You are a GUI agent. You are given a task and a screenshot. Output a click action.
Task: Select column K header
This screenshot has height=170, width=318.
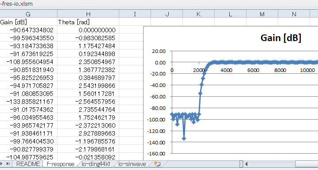click(x=199, y=14)
